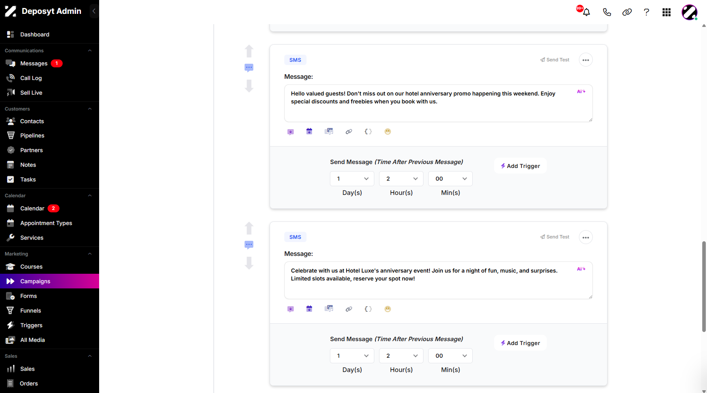The height and width of the screenshot is (393, 707).
Task: Open Day(s) dropdown for the Hotel Luxe SMS
Action: click(x=352, y=356)
